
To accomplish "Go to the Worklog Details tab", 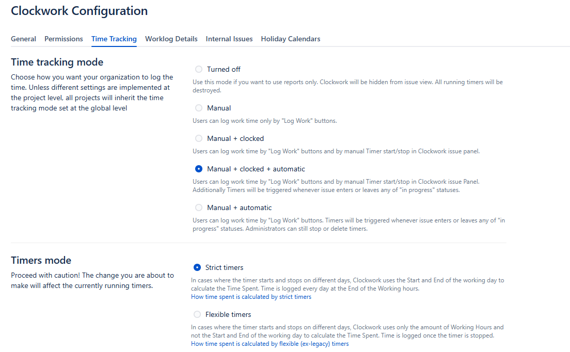I will click(171, 39).
